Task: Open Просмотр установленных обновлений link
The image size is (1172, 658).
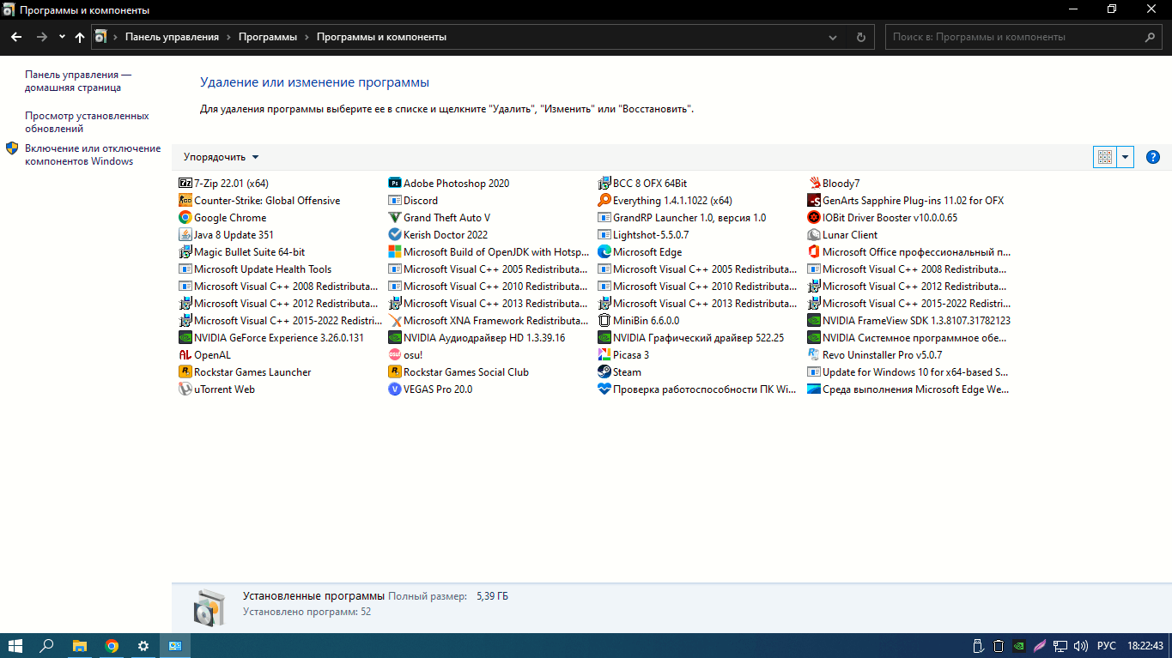Action: (x=87, y=123)
